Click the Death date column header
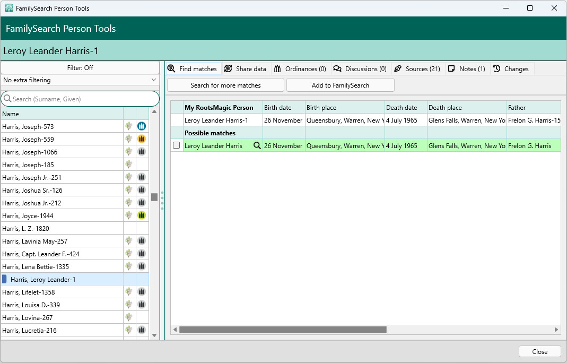The width and height of the screenshot is (567, 363). [x=406, y=108]
